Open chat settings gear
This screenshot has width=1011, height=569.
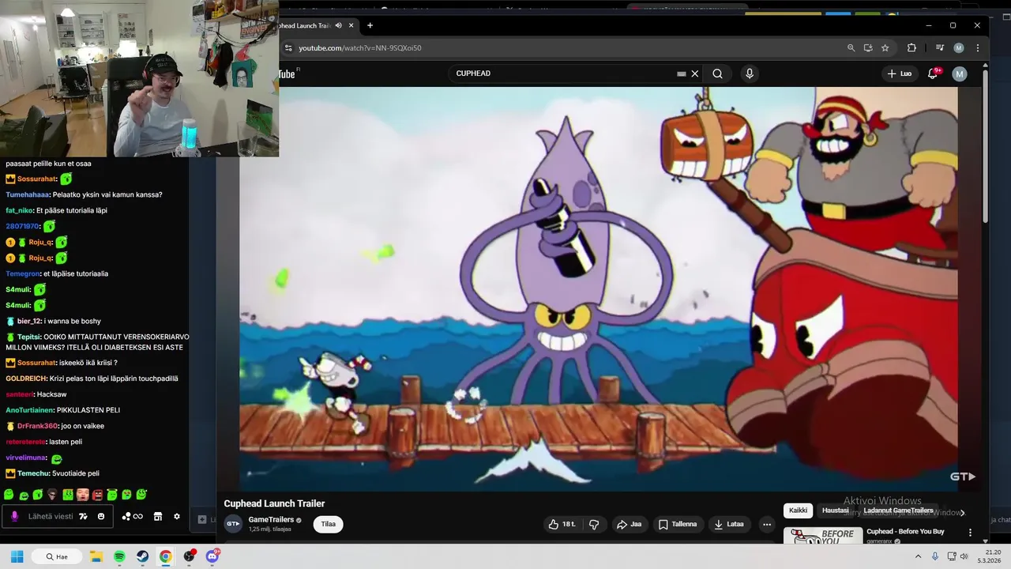[177, 516]
